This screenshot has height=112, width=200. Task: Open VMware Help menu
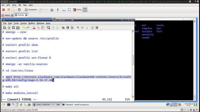[x=31, y=5]
